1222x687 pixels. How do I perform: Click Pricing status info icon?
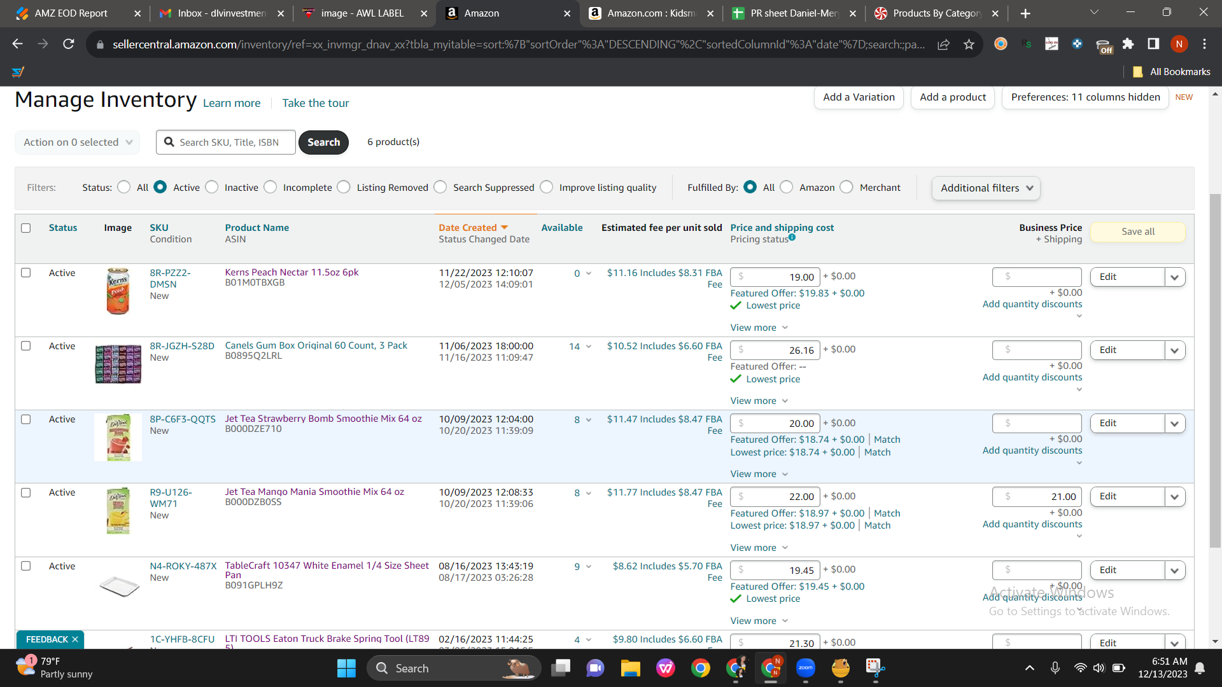(792, 237)
